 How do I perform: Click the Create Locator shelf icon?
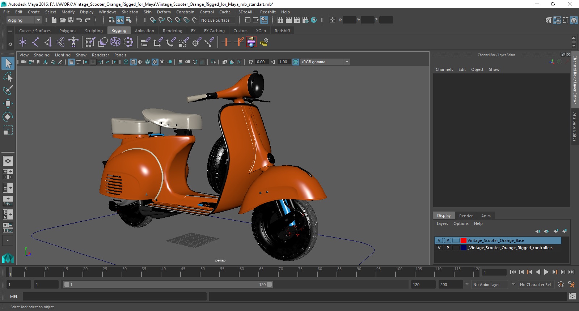pos(23,42)
